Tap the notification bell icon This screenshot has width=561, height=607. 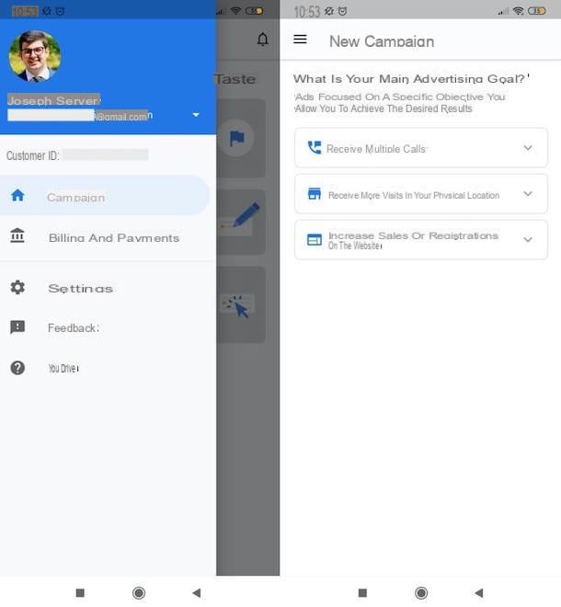pos(262,40)
